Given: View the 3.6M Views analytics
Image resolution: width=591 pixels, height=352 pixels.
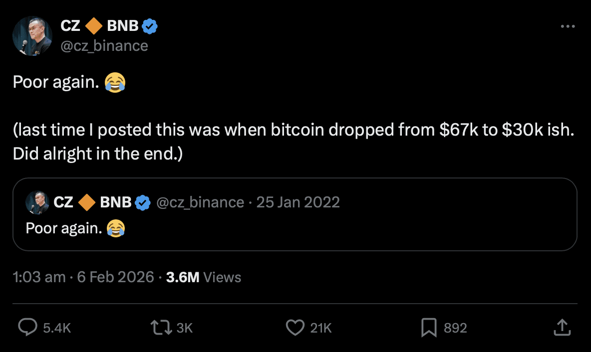Looking at the screenshot, I should click(x=203, y=277).
